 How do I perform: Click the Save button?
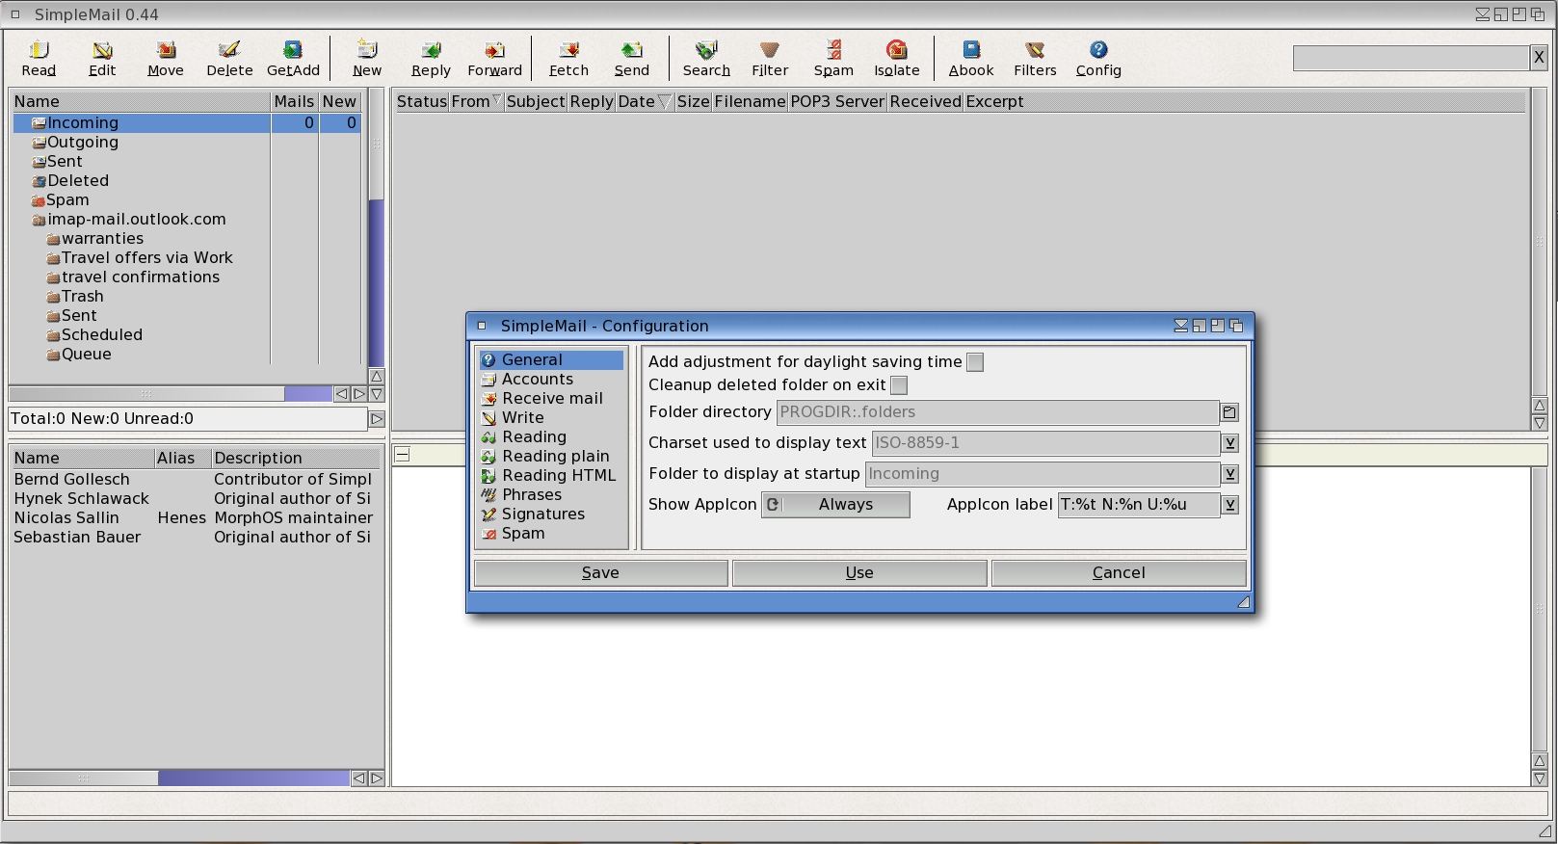pos(600,573)
